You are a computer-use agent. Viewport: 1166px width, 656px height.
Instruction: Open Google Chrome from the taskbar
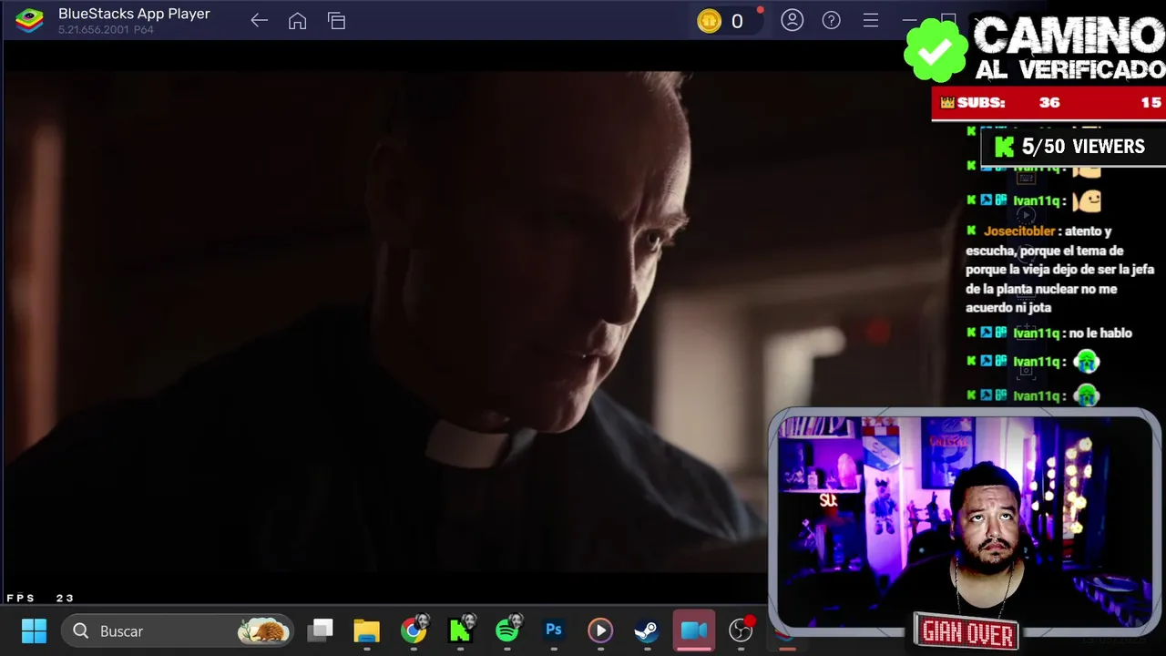click(414, 630)
